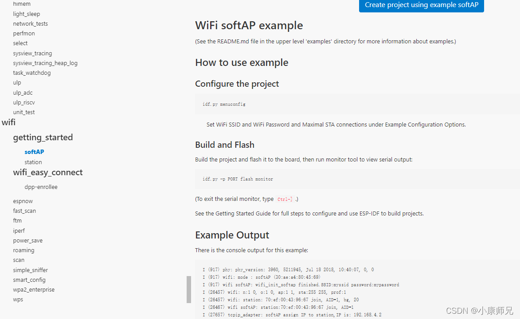The width and height of the screenshot is (520, 319).
Task: Click the Build and Flash heading
Action: 224,145
